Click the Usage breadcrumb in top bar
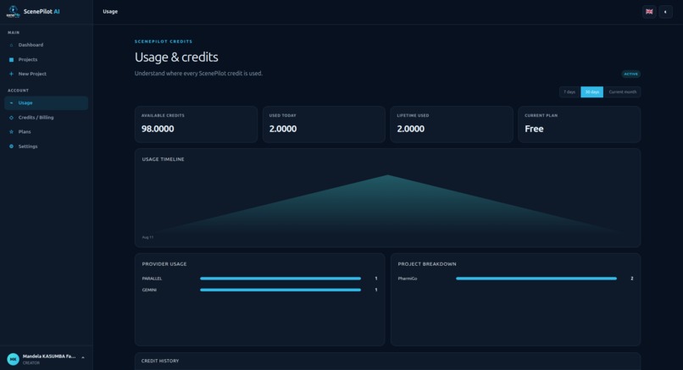Viewport: 683px width, 370px height. [110, 12]
